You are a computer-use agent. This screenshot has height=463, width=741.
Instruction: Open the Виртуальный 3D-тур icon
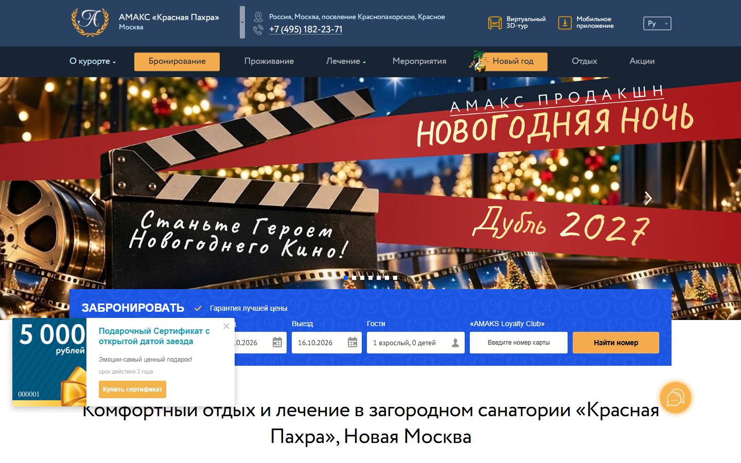(495, 23)
